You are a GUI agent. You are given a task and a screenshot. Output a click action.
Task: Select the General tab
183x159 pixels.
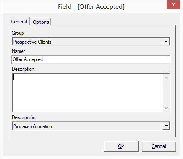(x=19, y=22)
